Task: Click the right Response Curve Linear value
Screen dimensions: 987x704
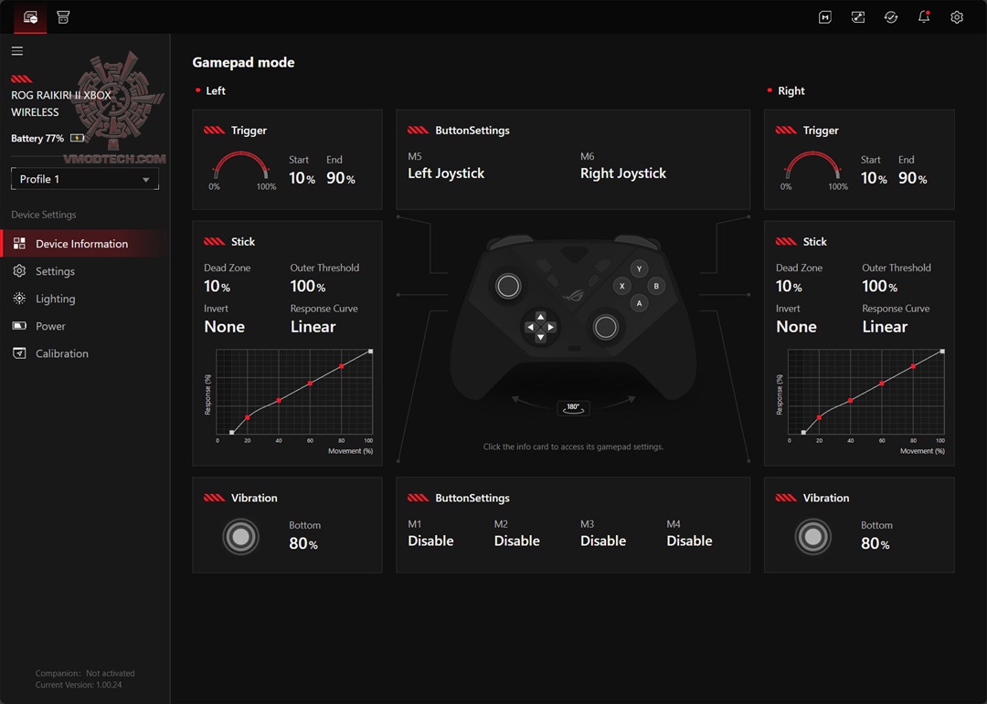Action: 885,327
